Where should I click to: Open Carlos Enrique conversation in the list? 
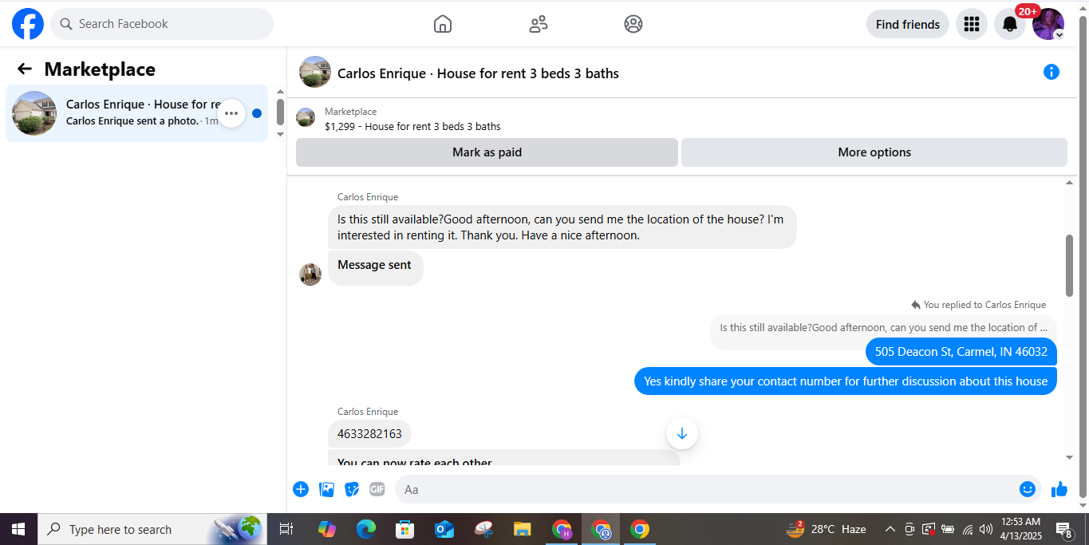136,113
